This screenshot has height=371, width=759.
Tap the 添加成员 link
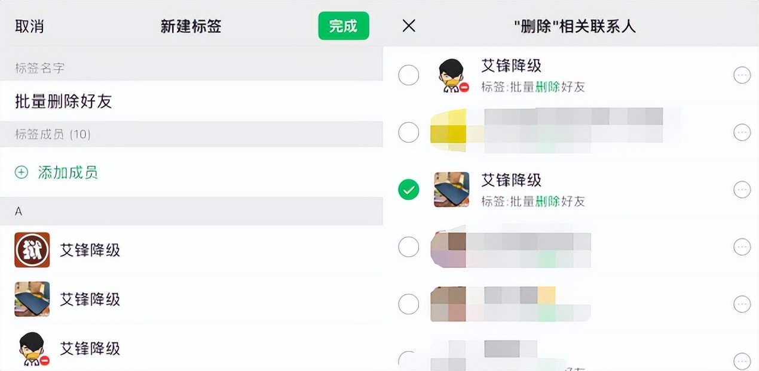click(x=68, y=172)
